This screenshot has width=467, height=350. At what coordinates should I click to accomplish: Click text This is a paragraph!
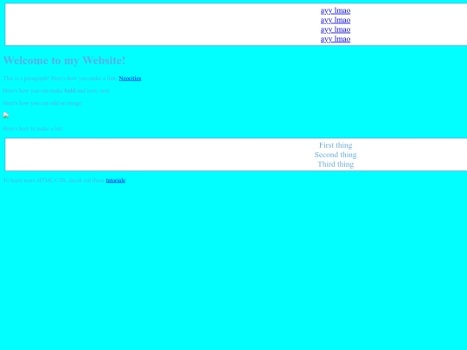point(26,79)
